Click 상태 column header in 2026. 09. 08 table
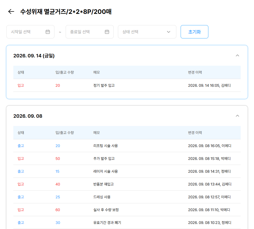The width and height of the screenshot is (254, 229). 21,133
